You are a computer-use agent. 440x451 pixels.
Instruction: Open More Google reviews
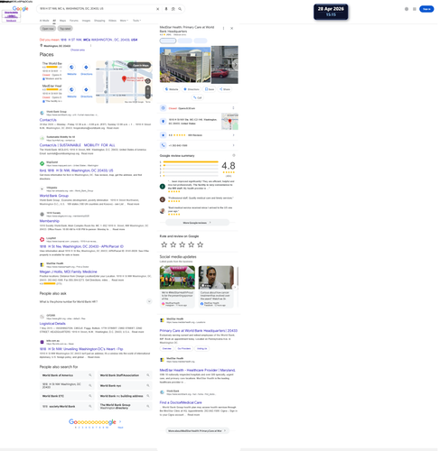pyautogui.click(x=197, y=223)
